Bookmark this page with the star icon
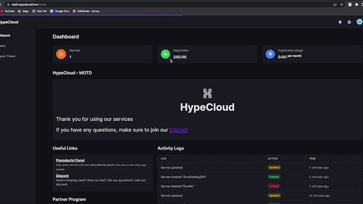363x204 pixels. [x=341, y=5]
